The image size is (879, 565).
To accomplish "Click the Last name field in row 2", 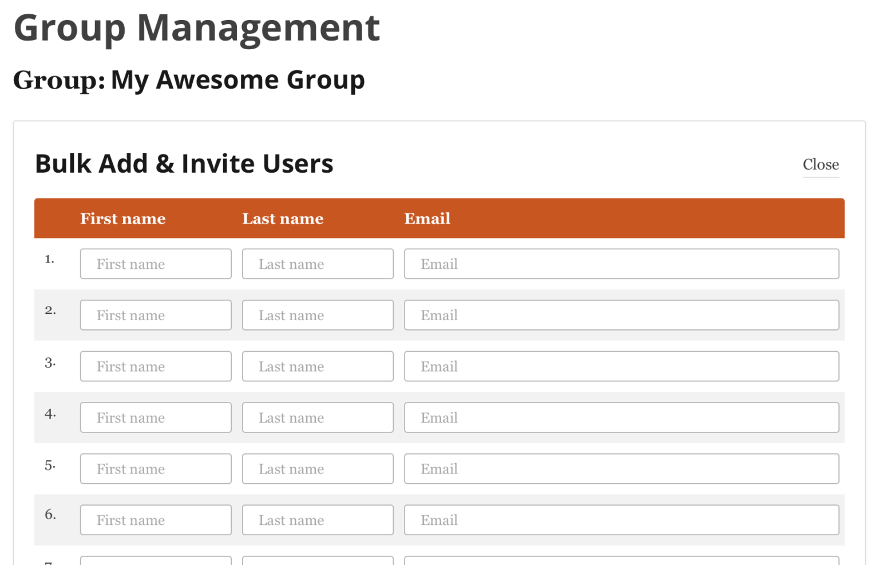I will (318, 315).
